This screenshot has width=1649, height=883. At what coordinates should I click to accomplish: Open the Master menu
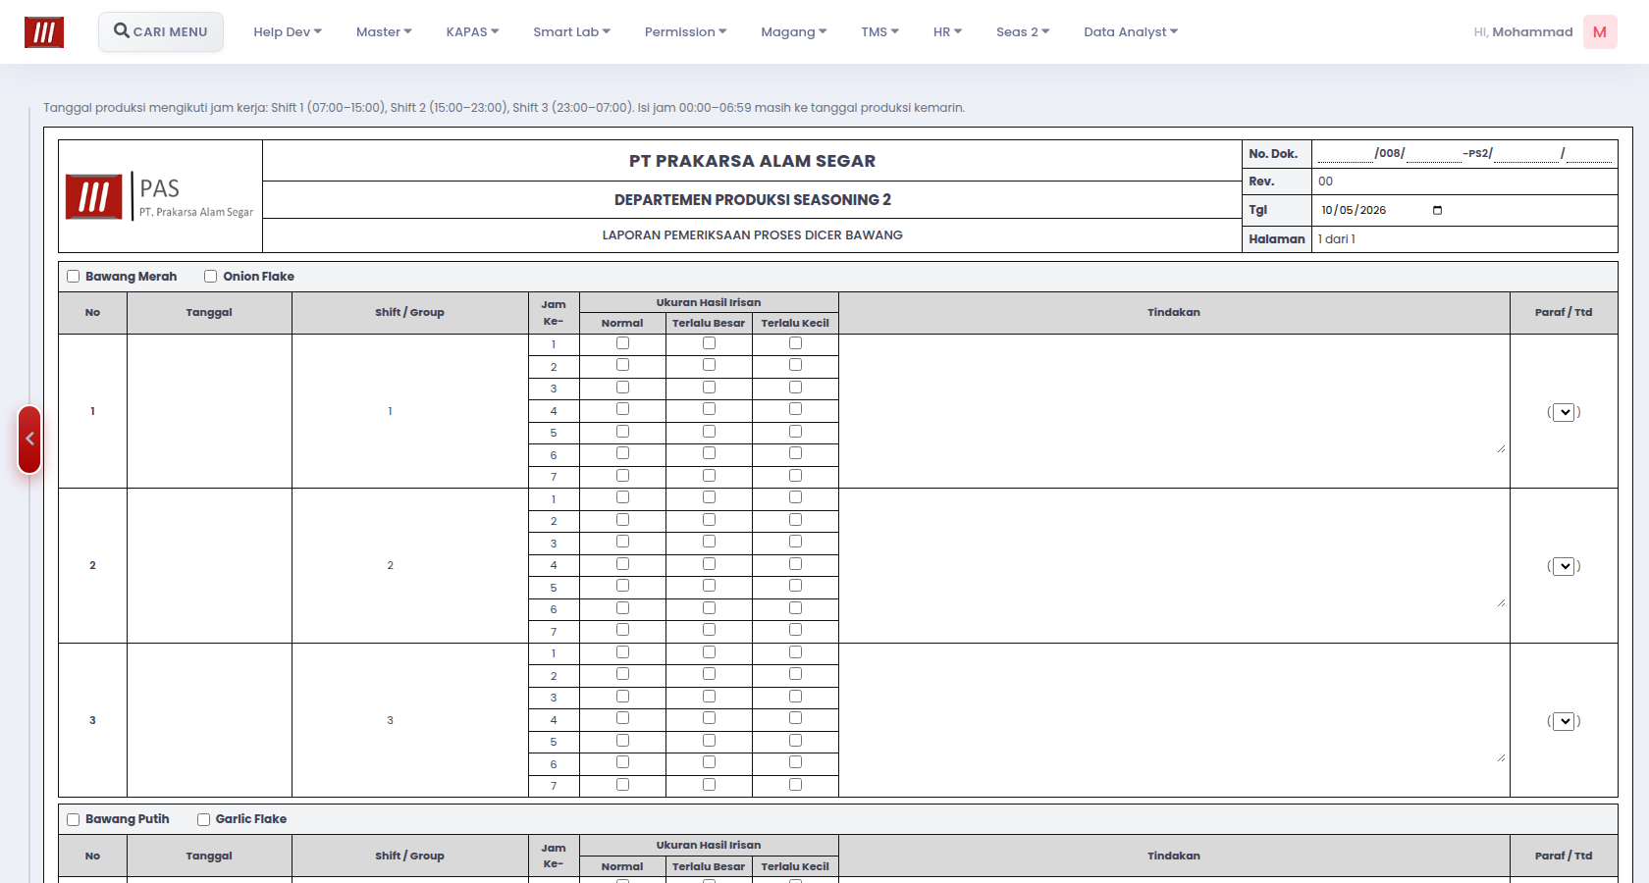click(384, 32)
